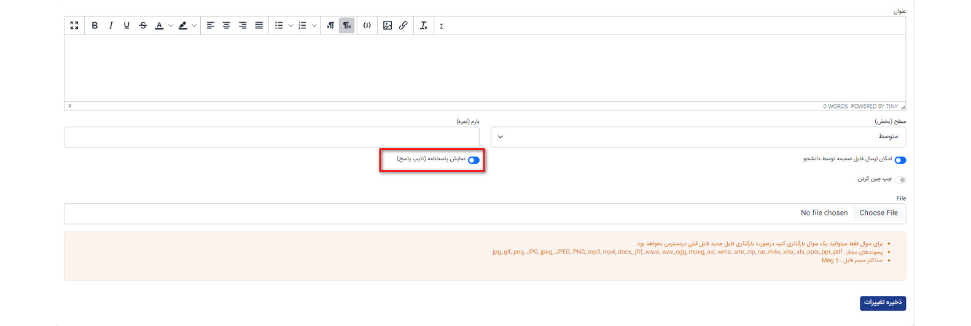Insert an image via the toolbar
971x326 pixels.
click(x=388, y=26)
